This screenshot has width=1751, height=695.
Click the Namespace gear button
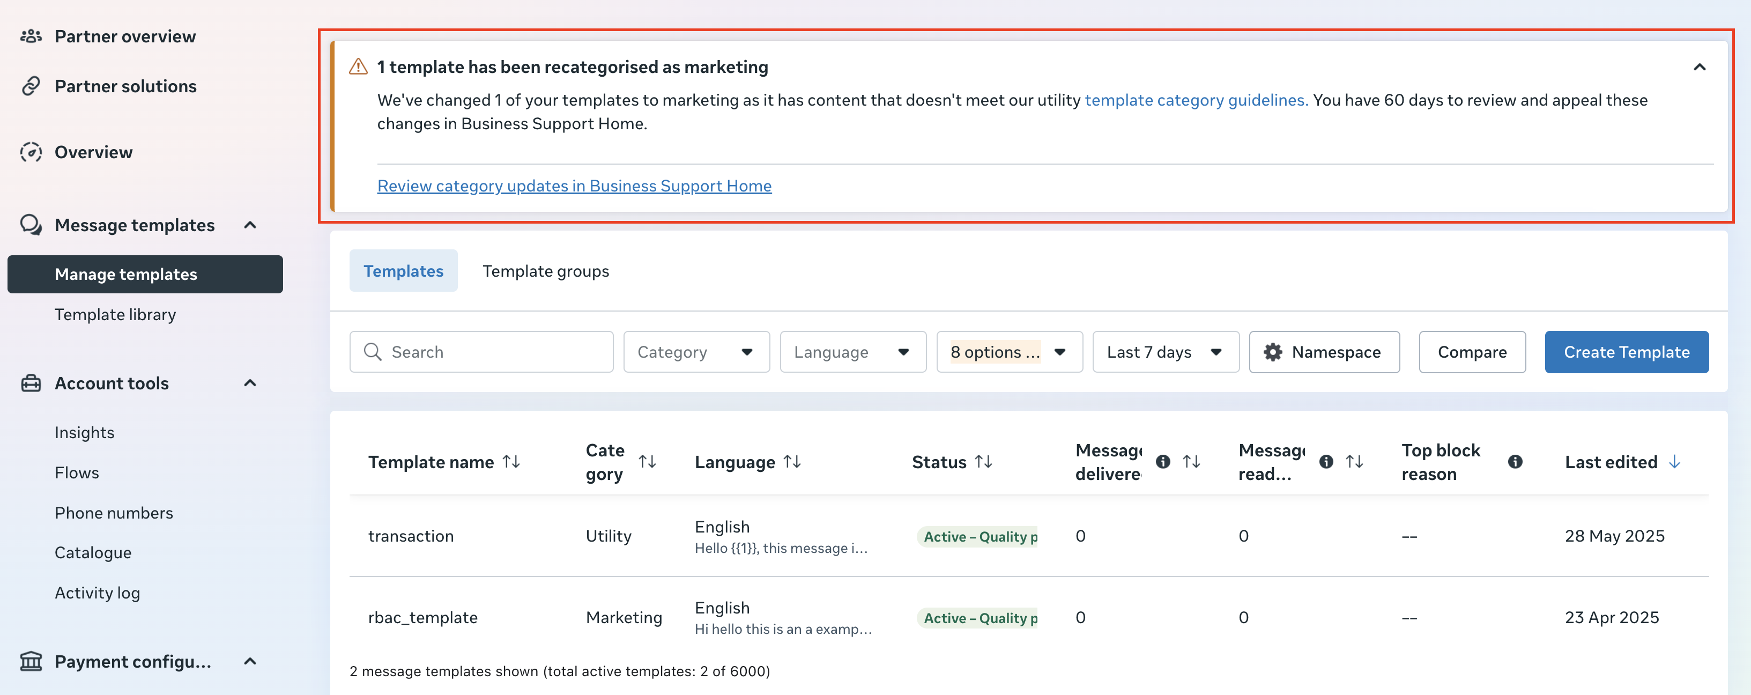(1324, 352)
